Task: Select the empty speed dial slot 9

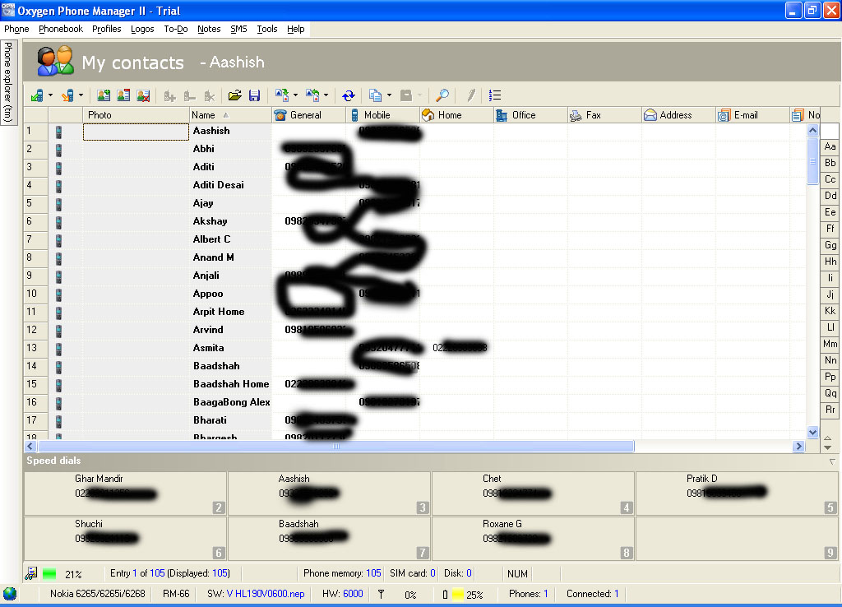Action: (737, 539)
